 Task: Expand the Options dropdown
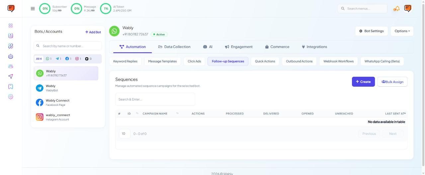402,31
